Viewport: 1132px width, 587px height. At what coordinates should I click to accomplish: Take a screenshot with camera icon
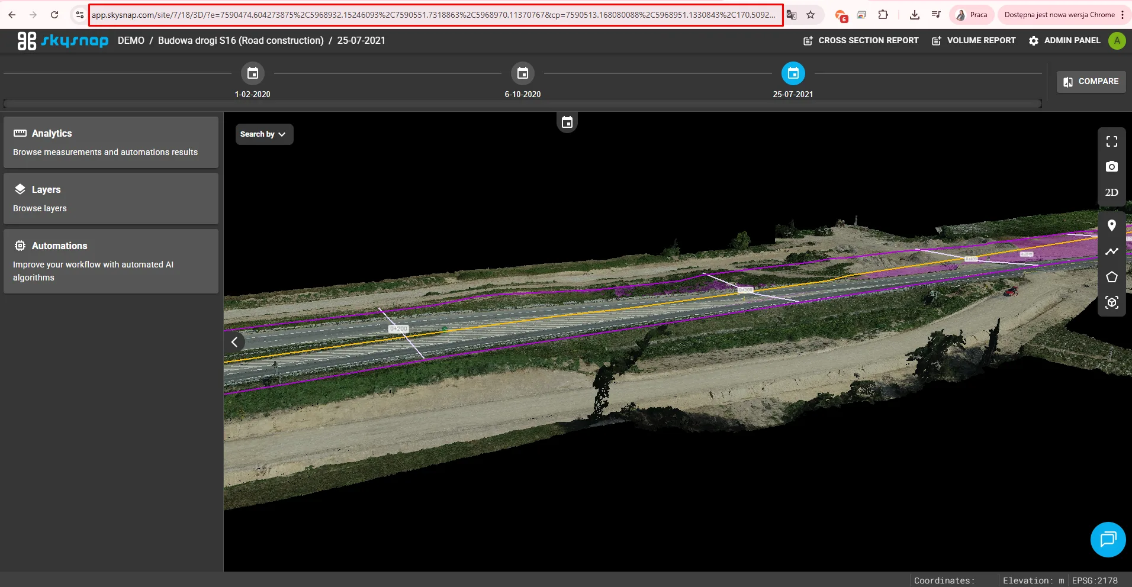(x=1111, y=167)
